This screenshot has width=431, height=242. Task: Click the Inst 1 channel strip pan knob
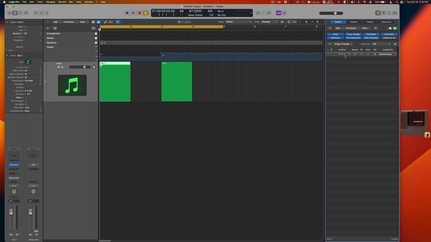point(13,192)
